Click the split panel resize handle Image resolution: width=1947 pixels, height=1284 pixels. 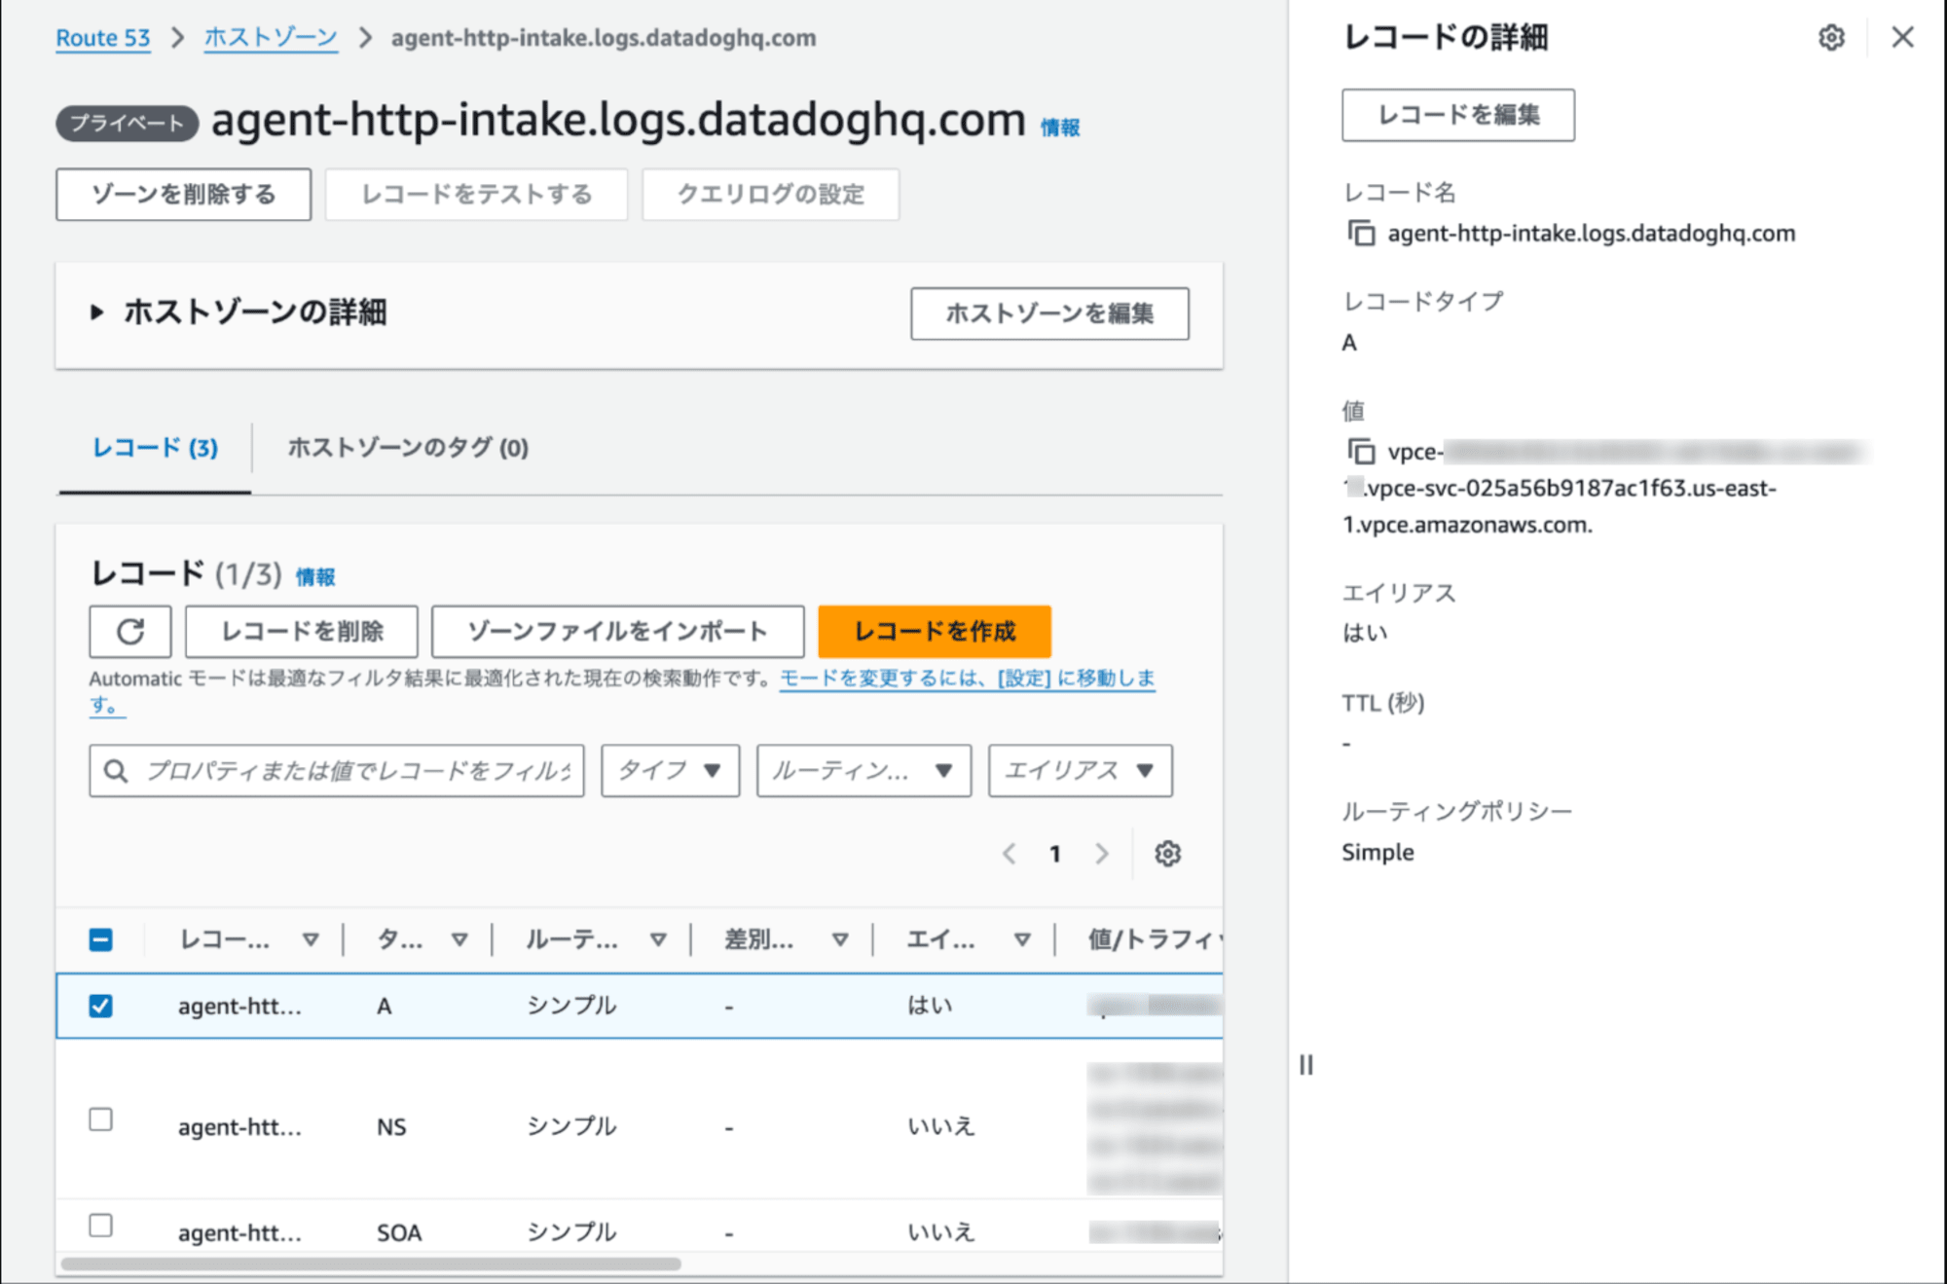pyautogui.click(x=1305, y=1065)
